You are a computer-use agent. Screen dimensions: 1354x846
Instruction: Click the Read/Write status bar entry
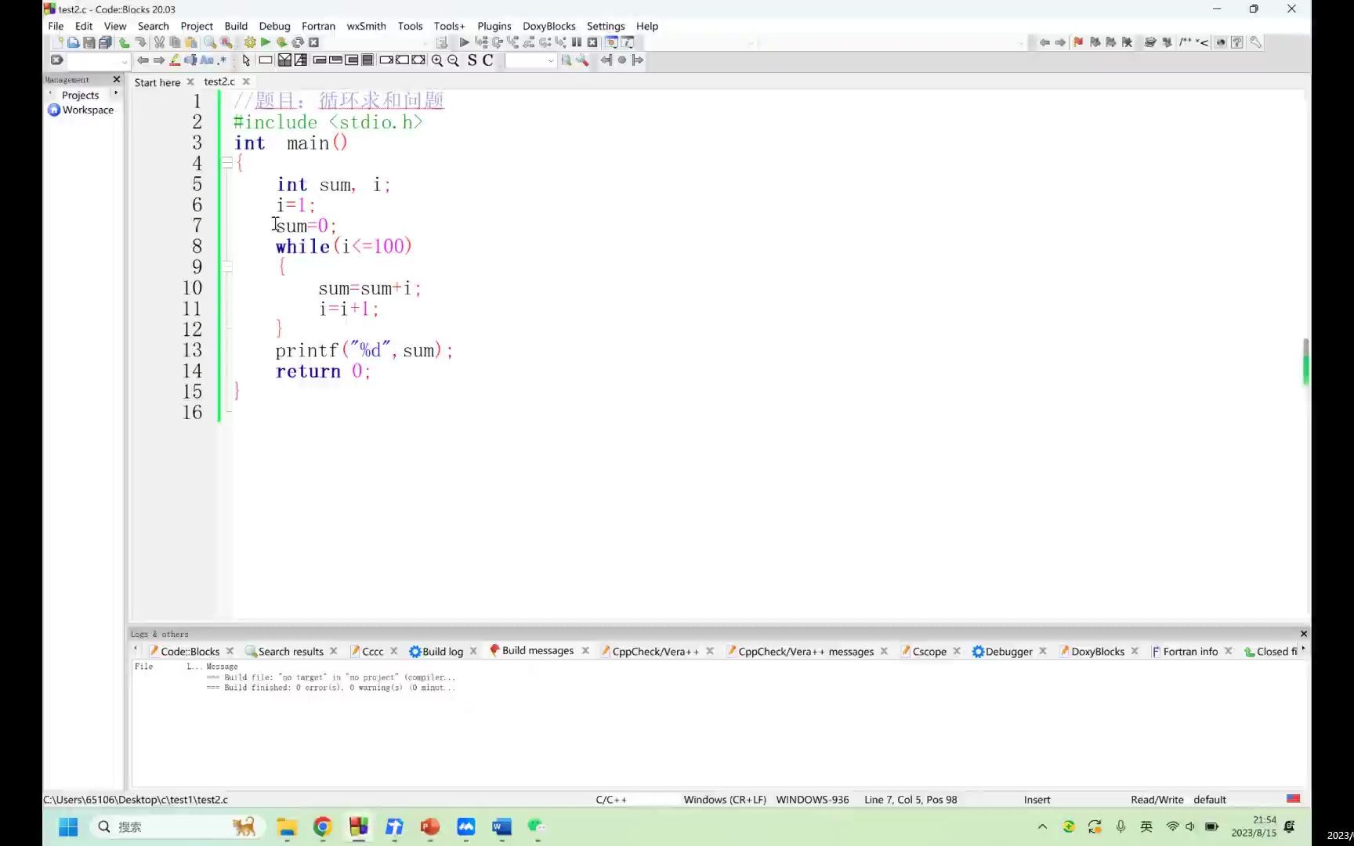coord(1157,800)
